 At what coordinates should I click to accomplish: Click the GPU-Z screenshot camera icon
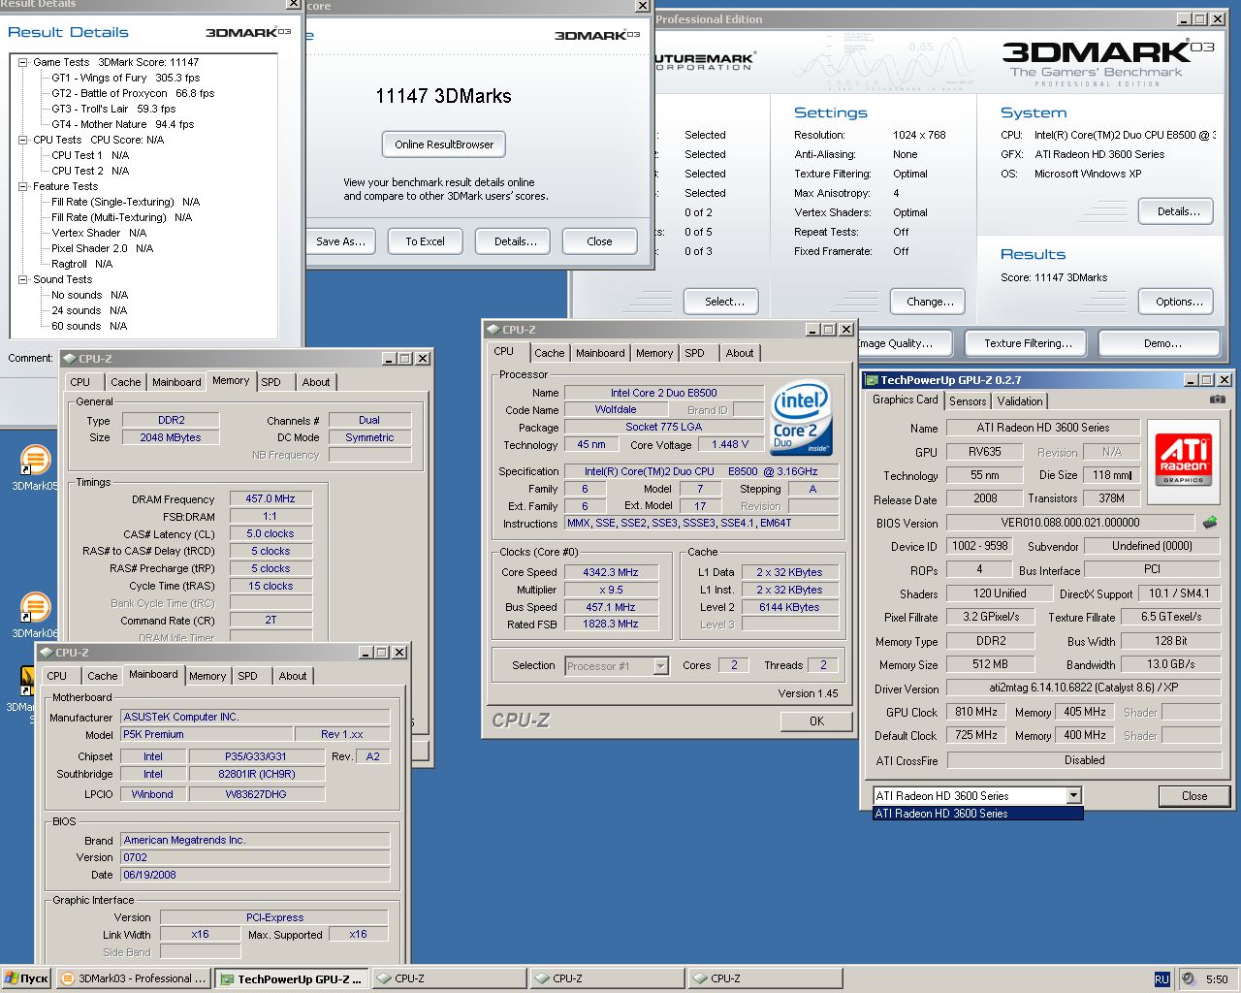pyautogui.click(x=1218, y=400)
